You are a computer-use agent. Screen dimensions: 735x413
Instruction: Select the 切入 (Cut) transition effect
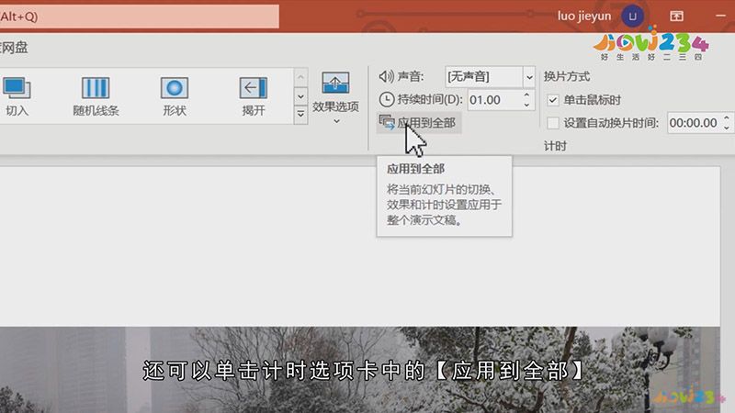tap(17, 96)
